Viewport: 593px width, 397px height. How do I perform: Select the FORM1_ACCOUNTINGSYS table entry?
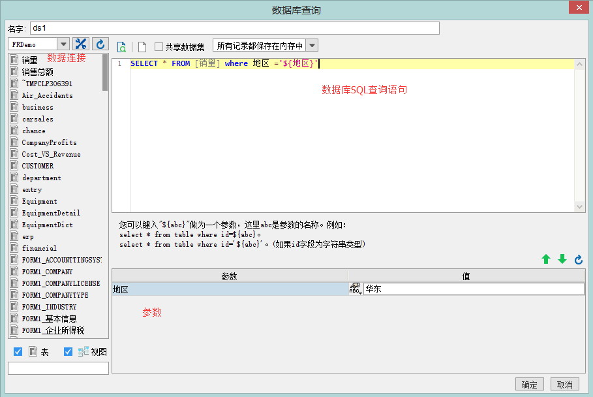coord(61,260)
